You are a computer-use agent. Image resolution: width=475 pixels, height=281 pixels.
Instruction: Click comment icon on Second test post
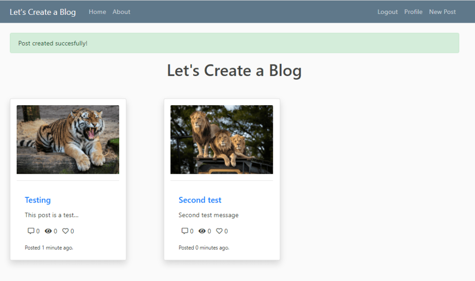185,231
